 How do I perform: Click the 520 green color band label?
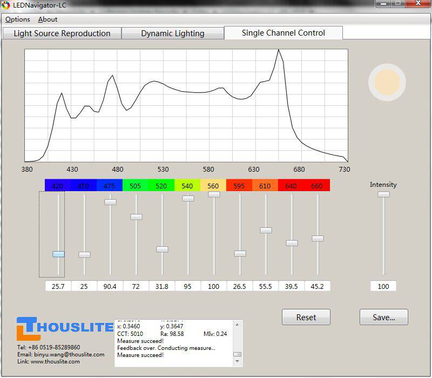click(x=161, y=185)
